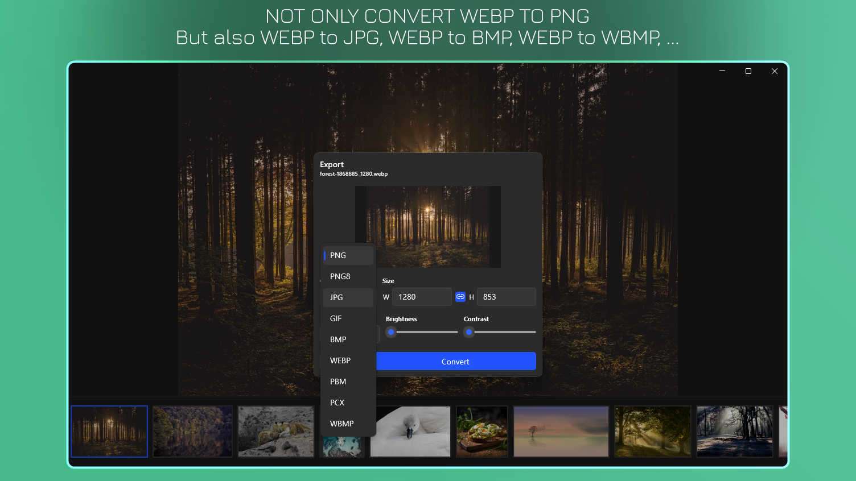The image size is (856, 481).
Task: Click the Contrast slider handle
Action: coord(469,332)
